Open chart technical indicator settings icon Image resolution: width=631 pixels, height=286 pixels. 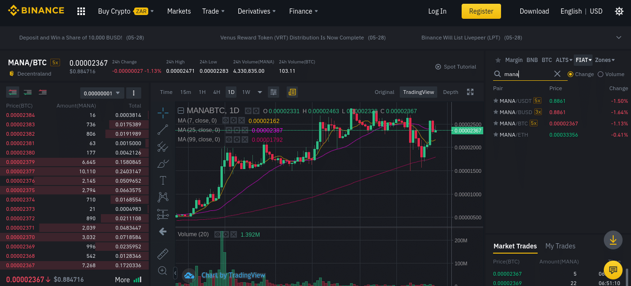point(274,92)
